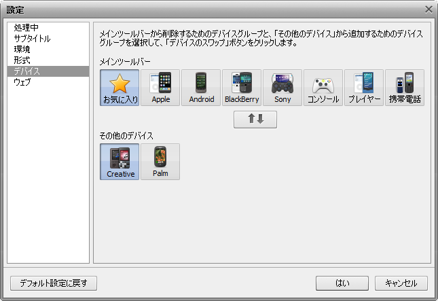The height and width of the screenshot is (301, 438).
Task: Pick the 携帯電話 device group
Action: [405, 88]
